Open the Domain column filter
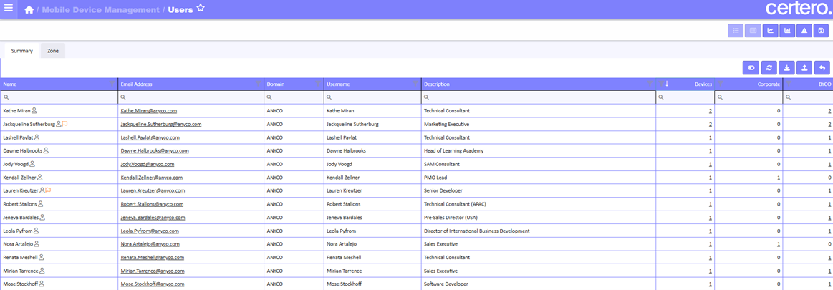This screenshot has height=290, width=833. point(318,83)
